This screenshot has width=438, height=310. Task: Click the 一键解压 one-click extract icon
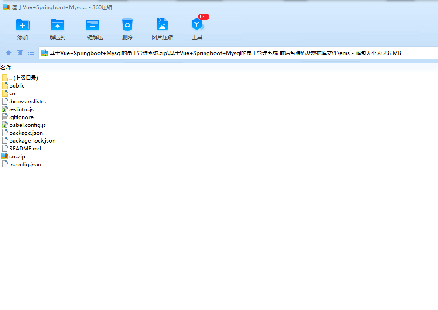[x=92, y=25]
